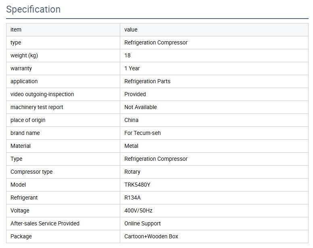
Task: Select the 'weight (kg)' label cell
Action: [24, 55]
